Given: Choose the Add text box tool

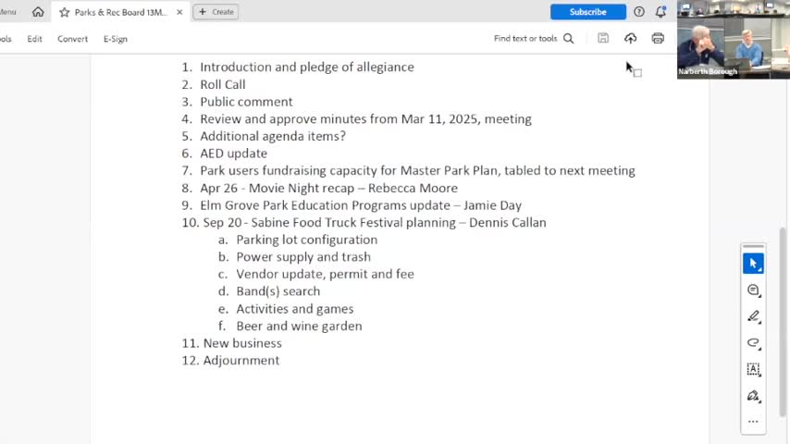Looking at the screenshot, I should pos(753,369).
